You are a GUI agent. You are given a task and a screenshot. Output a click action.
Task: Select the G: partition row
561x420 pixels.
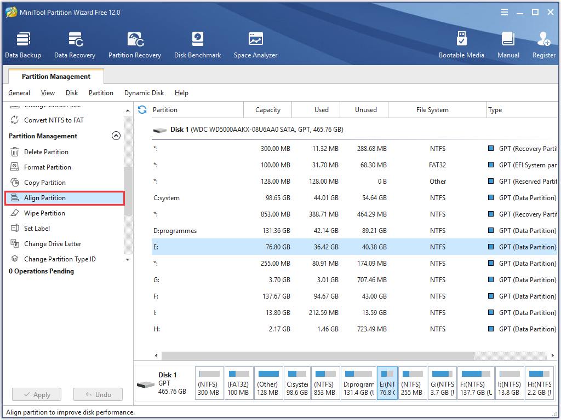click(354, 280)
